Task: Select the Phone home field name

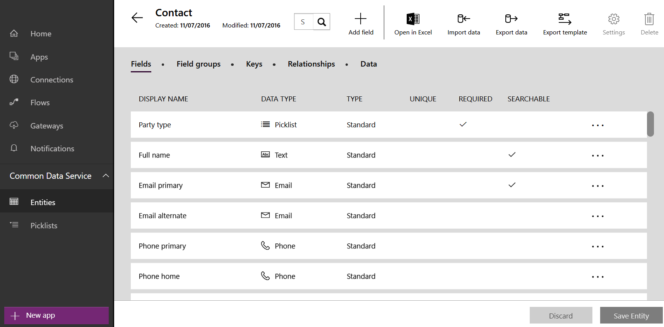Action: [x=159, y=276]
